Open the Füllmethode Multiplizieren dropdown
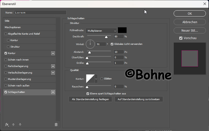 pos(101,31)
